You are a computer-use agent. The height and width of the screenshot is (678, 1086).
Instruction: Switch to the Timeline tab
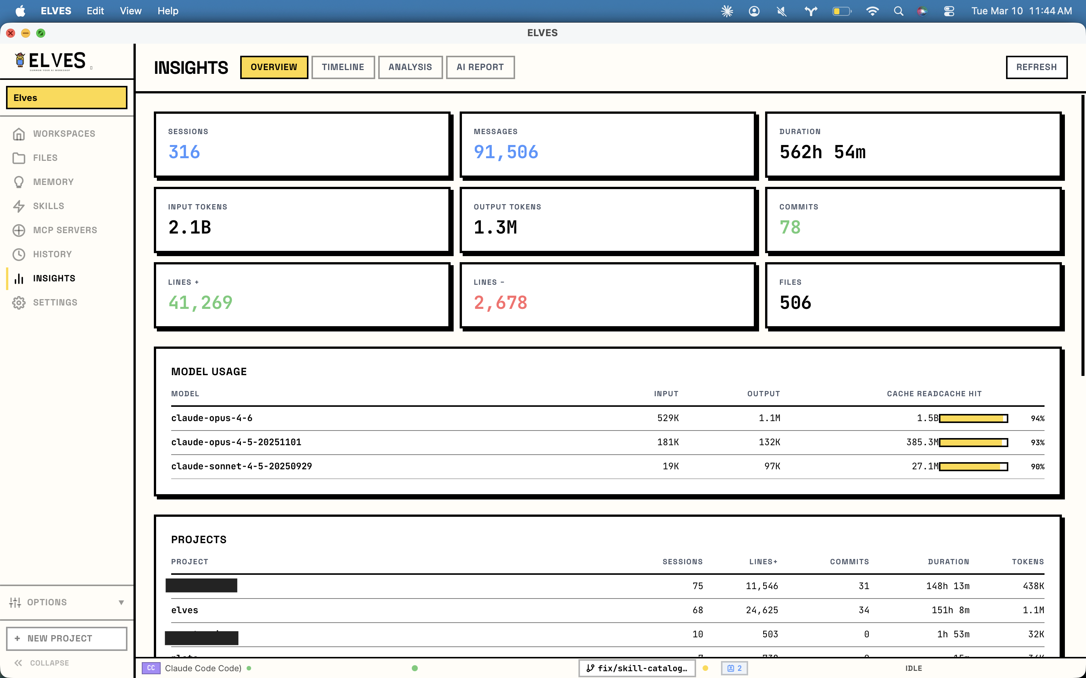pyautogui.click(x=343, y=67)
